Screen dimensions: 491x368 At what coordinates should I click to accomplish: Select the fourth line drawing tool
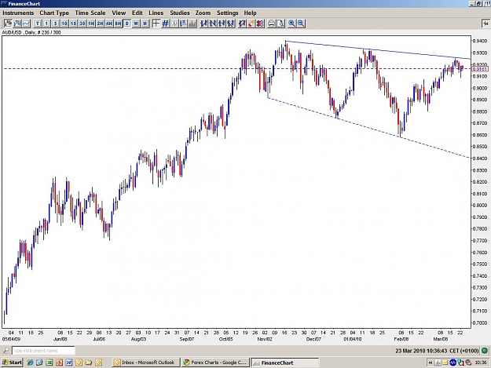pyautogui.click(x=231, y=24)
